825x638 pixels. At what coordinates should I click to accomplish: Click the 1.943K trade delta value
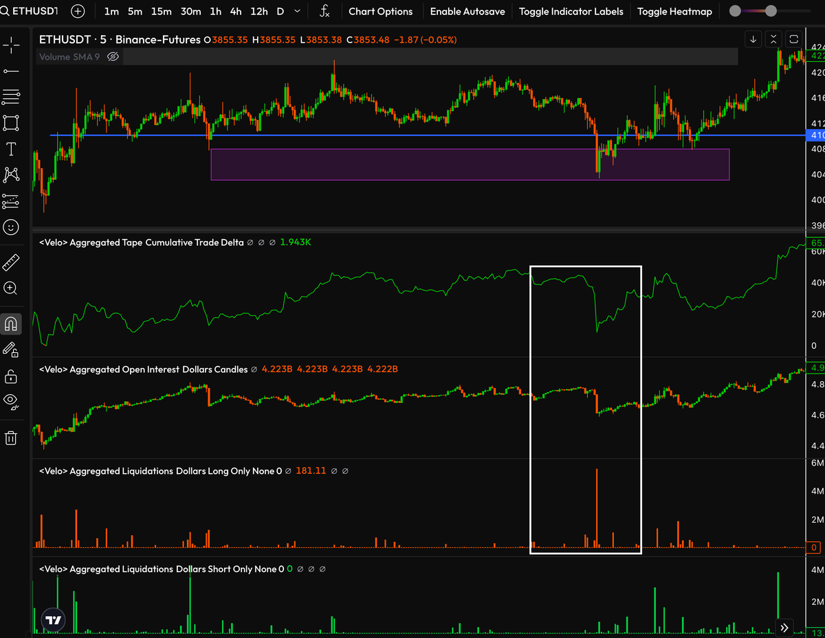click(297, 242)
